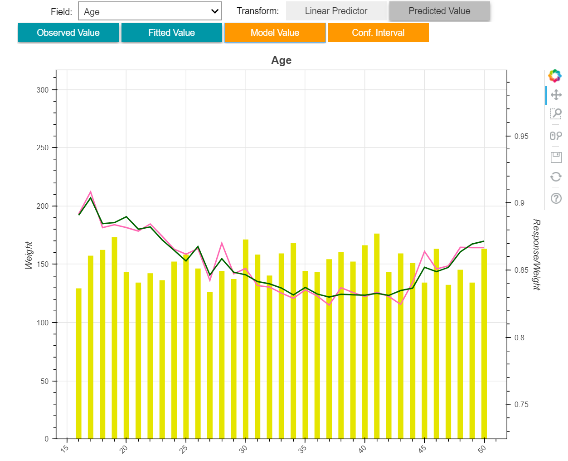The width and height of the screenshot is (568, 461).
Task: Click the Weight axis label
Action: click(x=29, y=255)
